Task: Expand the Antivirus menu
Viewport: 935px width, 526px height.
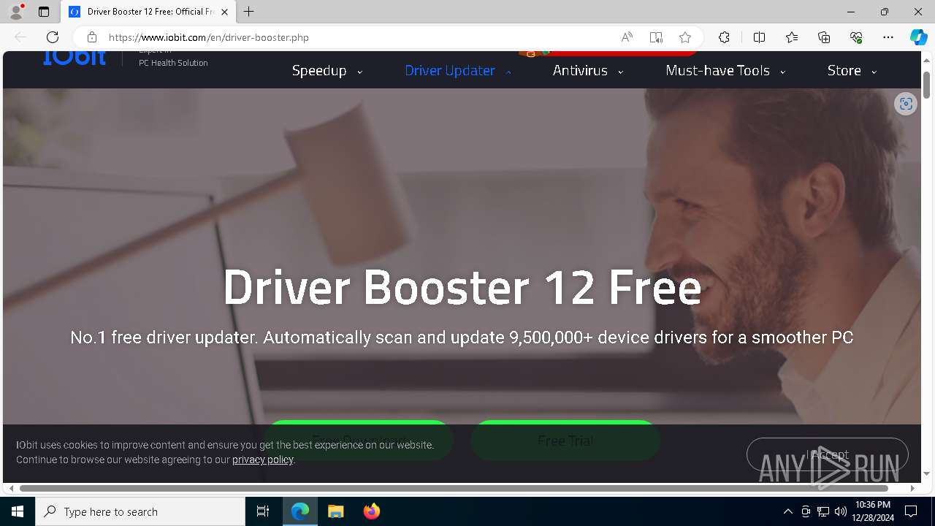Action: (x=587, y=71)
